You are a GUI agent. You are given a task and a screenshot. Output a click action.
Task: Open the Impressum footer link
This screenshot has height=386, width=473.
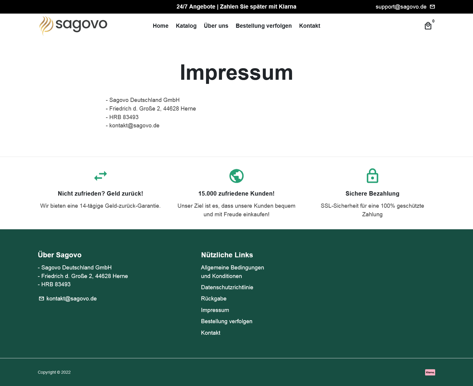click(x=215, y=310)
